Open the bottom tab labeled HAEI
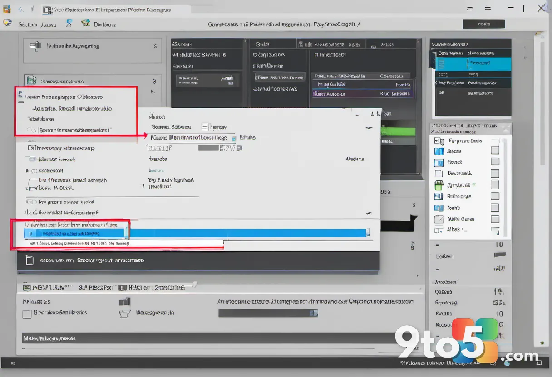This screenshot has height=377, width=552. pos(152,287)
